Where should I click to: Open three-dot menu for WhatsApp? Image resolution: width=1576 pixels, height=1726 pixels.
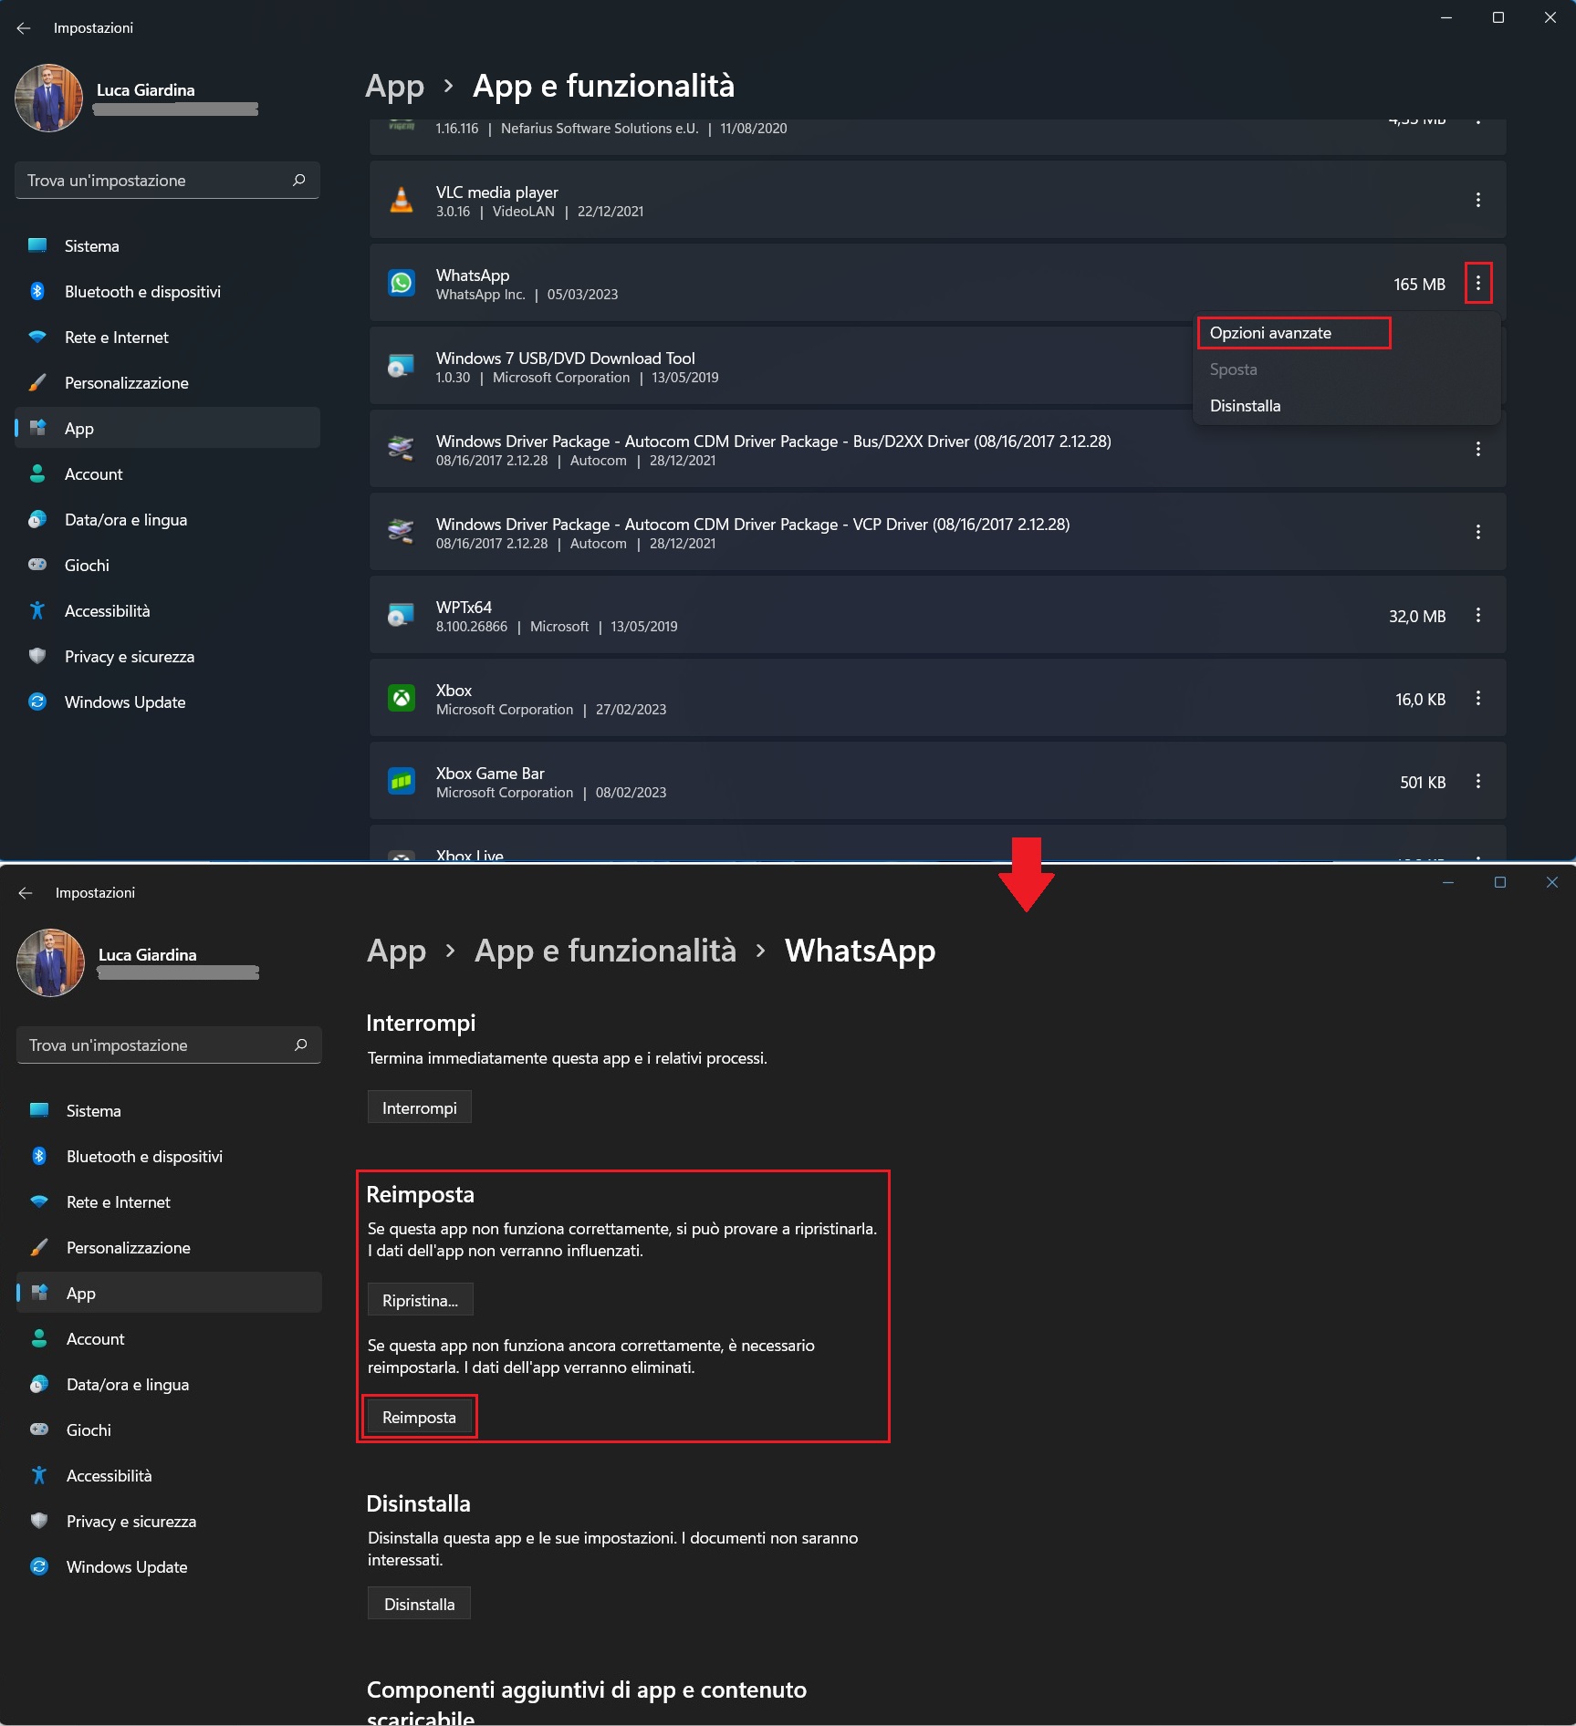[x=1478, y=284]
